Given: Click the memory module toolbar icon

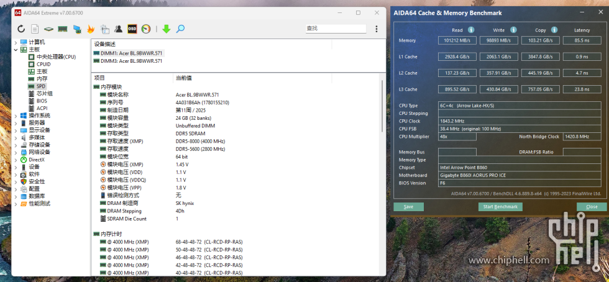Looking at the screenshot, I should [62, 29].
